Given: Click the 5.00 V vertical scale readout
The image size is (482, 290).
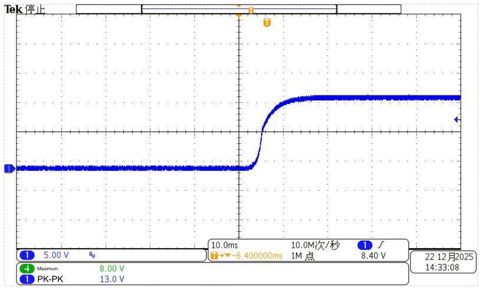Looking at the screenshot, I should click(56, 255).
